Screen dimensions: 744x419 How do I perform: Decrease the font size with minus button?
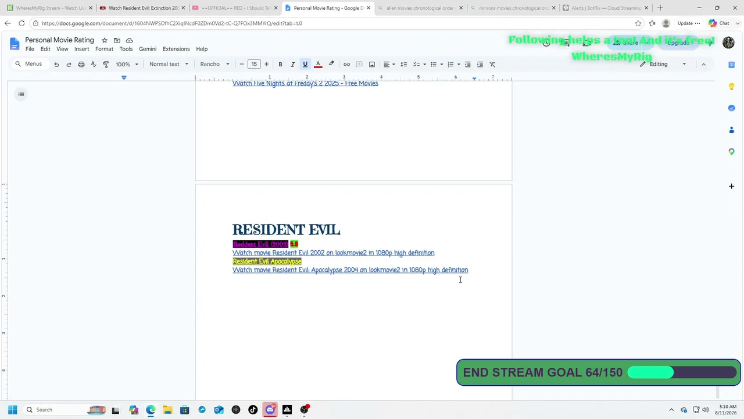pos(242,64)
